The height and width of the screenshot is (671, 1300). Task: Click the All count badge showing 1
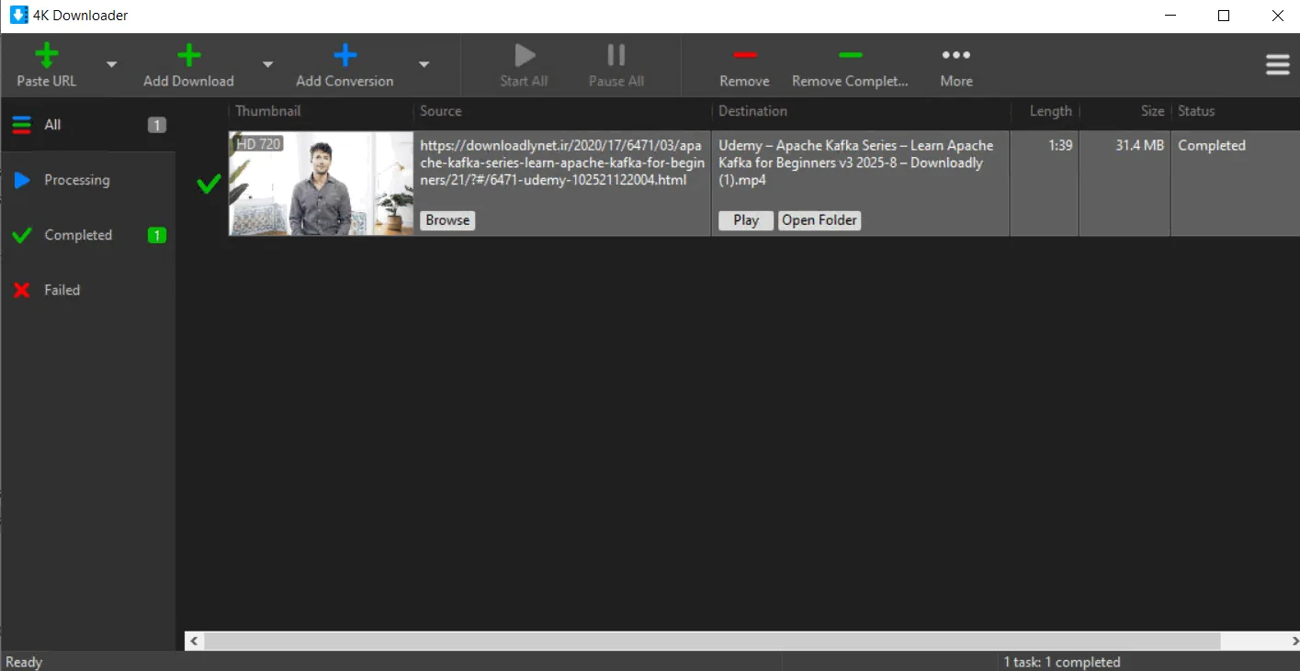click(157, 125)
